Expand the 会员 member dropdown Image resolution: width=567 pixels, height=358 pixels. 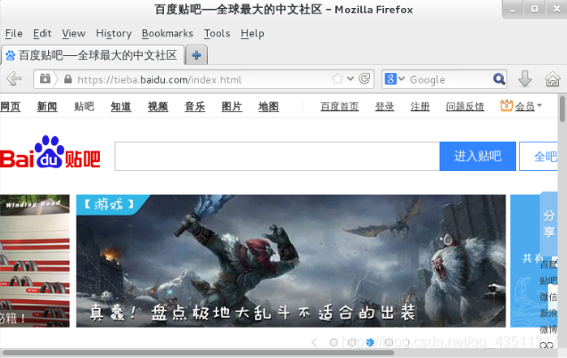(529, 106)
